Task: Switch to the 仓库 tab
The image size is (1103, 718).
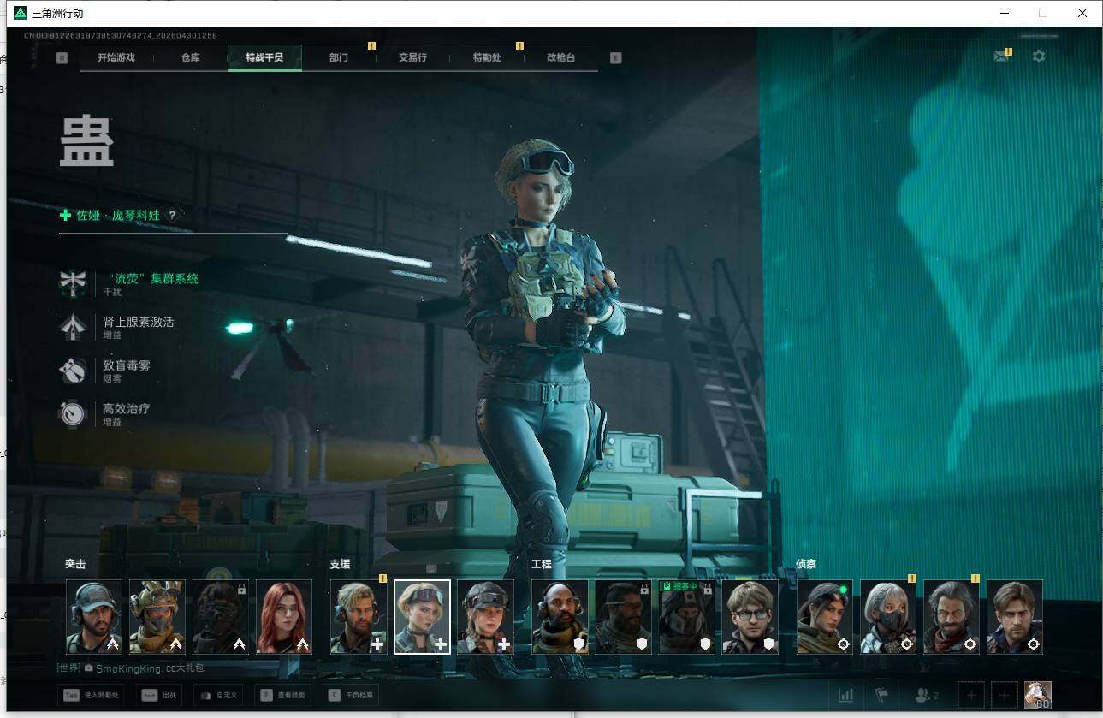Action: tap(191, 57)
